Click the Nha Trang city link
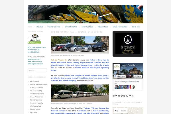 (x=93, y=113)
